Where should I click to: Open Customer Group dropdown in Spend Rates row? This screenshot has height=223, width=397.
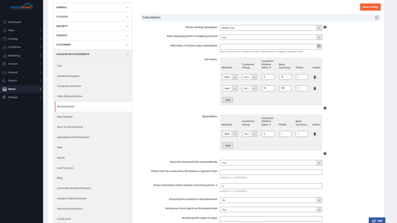(x=250, y=134)
